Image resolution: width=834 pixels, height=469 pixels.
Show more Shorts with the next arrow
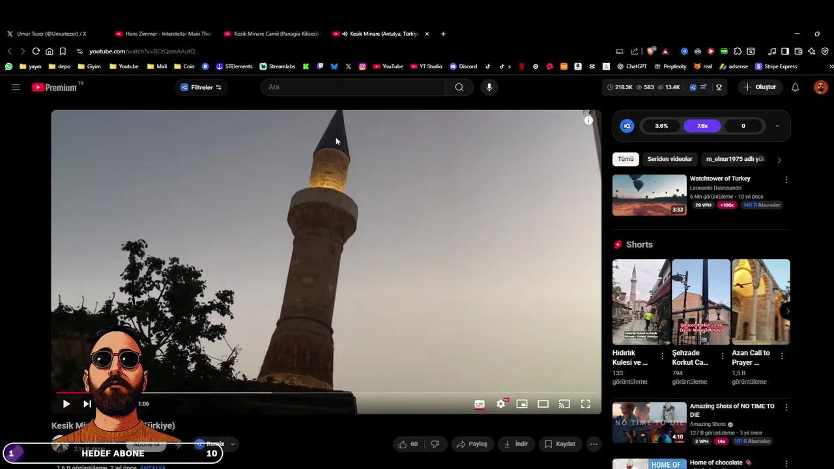[x=787, y=311]
